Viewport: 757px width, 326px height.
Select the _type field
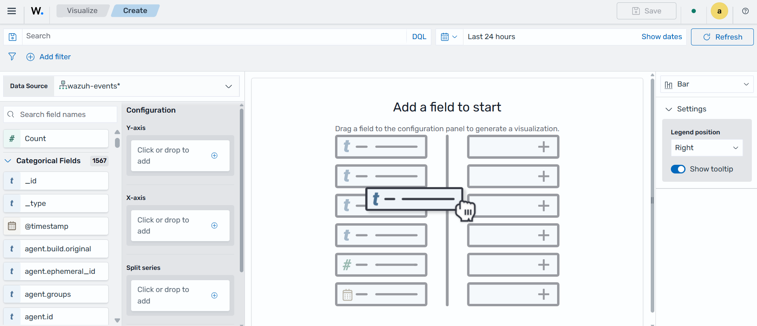(56, 204)
